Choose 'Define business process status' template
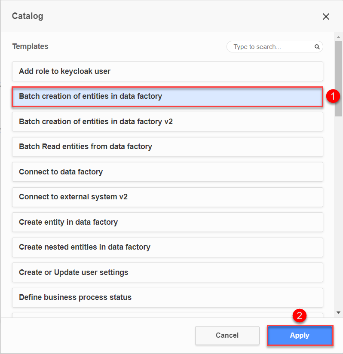The image size is (343, 354). (168, 297)
